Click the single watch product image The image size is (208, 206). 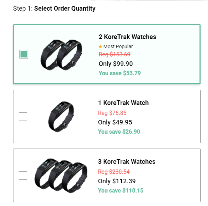pos(61,117)
